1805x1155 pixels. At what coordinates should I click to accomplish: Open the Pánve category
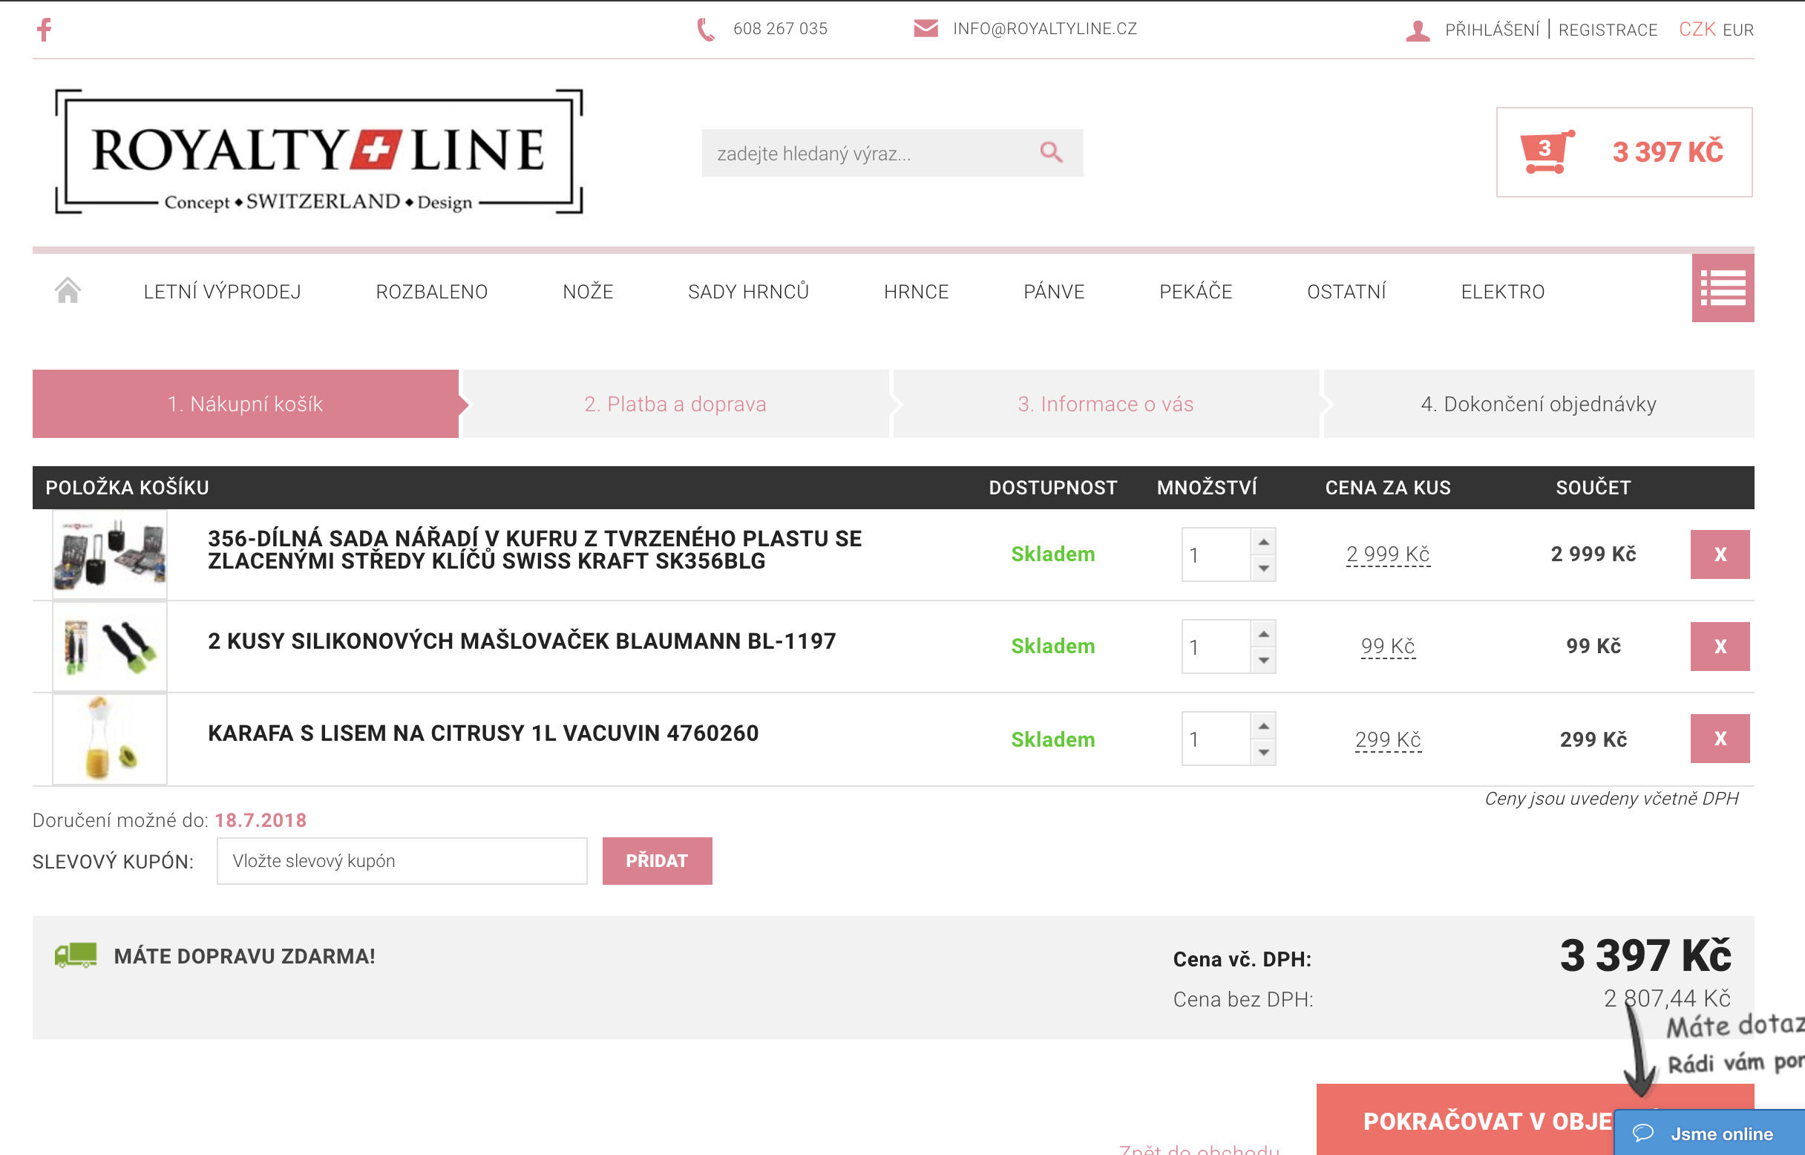coord(1054,292)
